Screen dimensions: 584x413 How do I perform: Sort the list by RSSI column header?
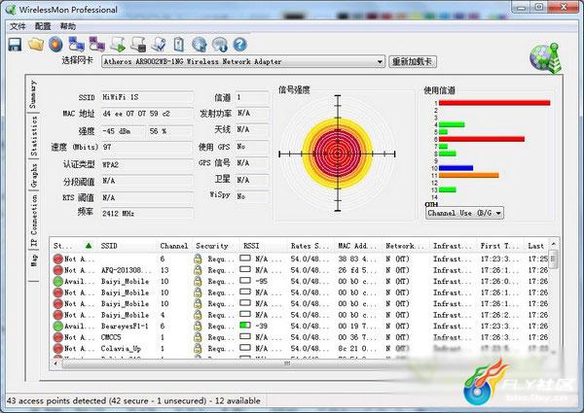(263, 246)
